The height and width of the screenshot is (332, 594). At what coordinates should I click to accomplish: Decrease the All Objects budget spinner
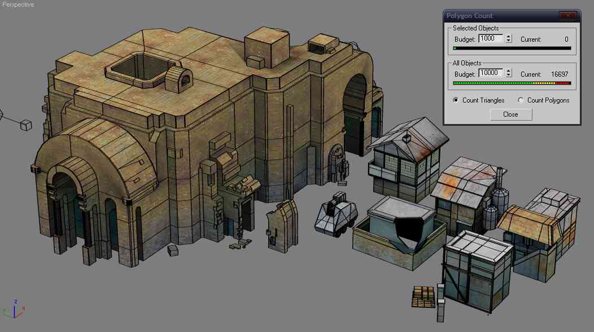click(509, 75)
